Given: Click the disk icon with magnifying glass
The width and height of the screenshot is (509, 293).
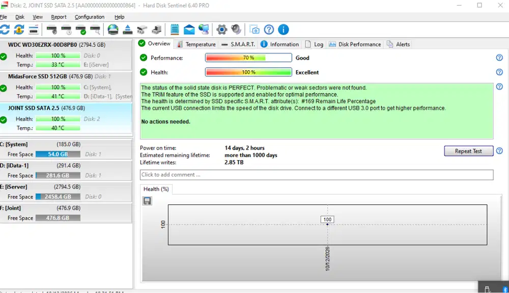Looking at the screenshot, I should 96,30.
